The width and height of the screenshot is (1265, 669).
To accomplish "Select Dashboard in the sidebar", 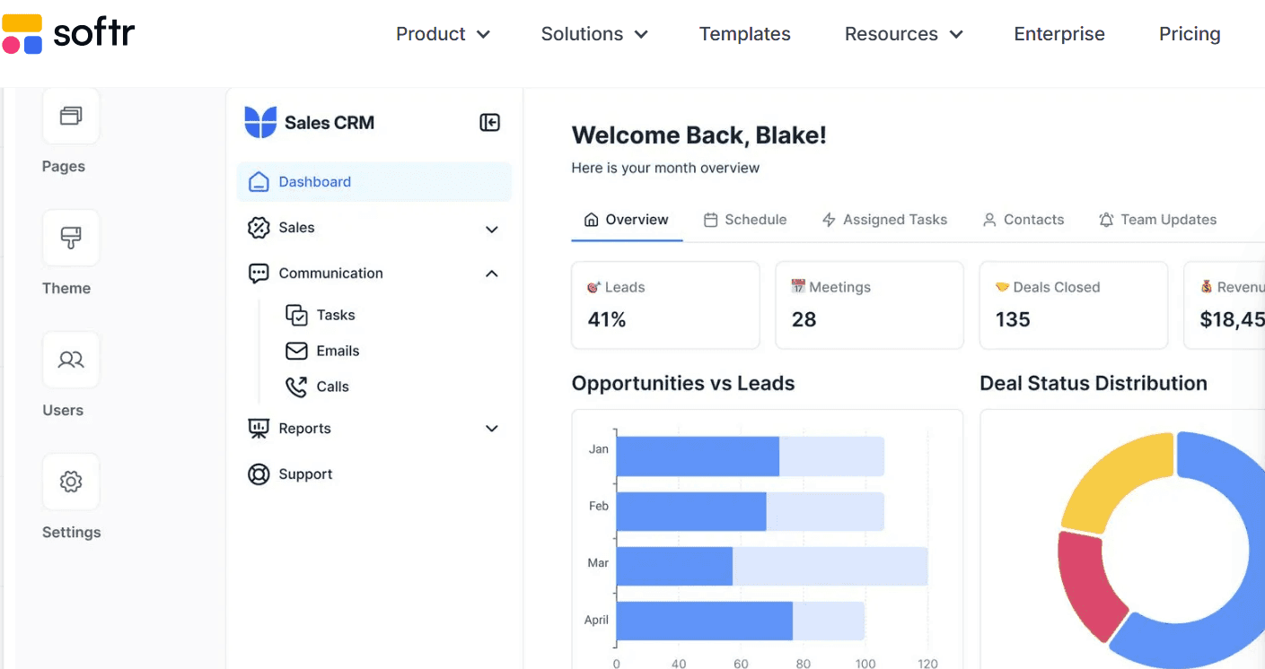I will pyautogui.click(x=374, y=182).
